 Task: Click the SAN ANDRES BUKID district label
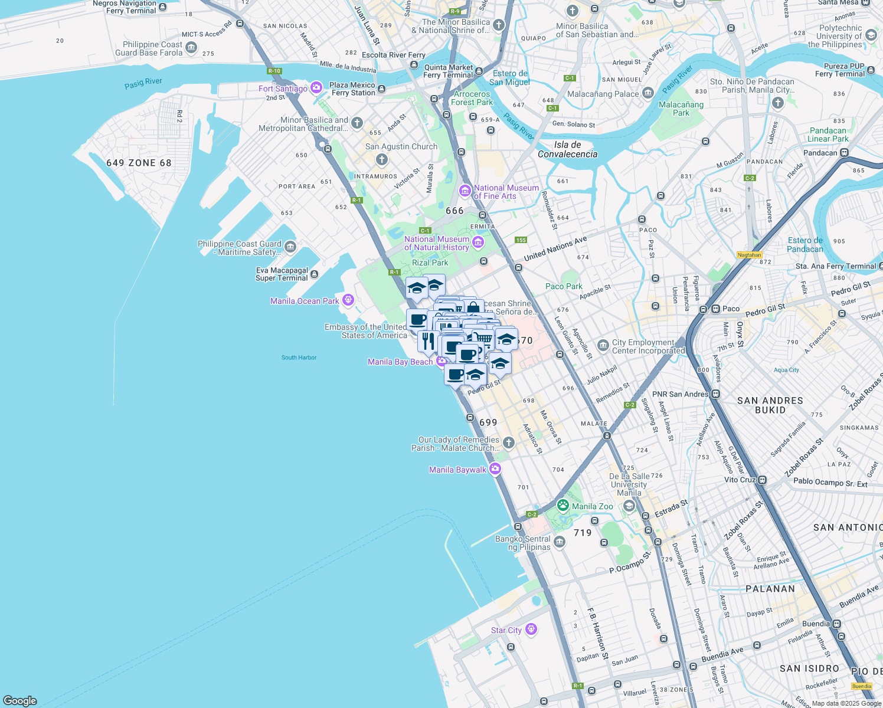point(770,405)
